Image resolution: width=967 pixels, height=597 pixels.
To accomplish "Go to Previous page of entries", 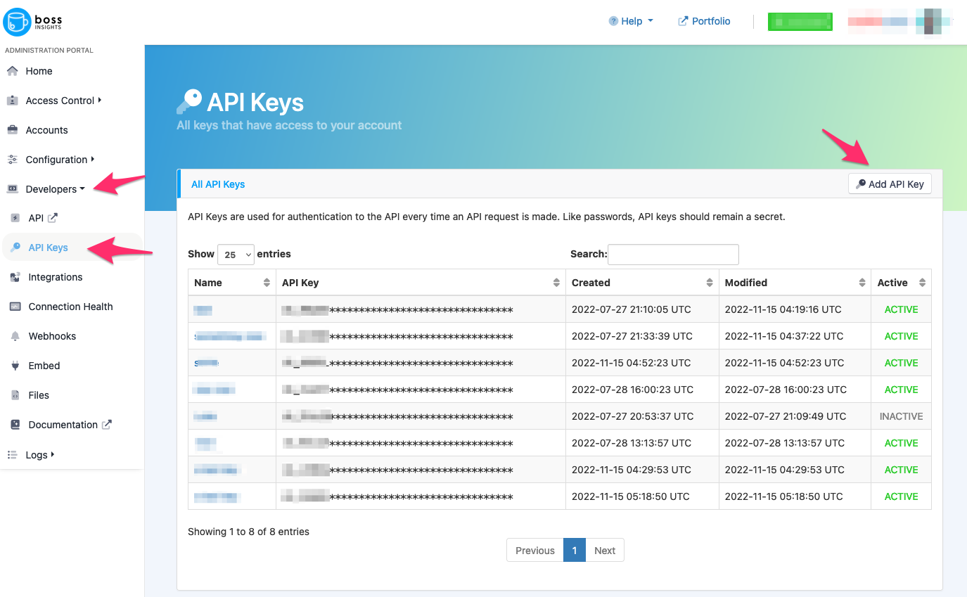I will pos(534,551).
